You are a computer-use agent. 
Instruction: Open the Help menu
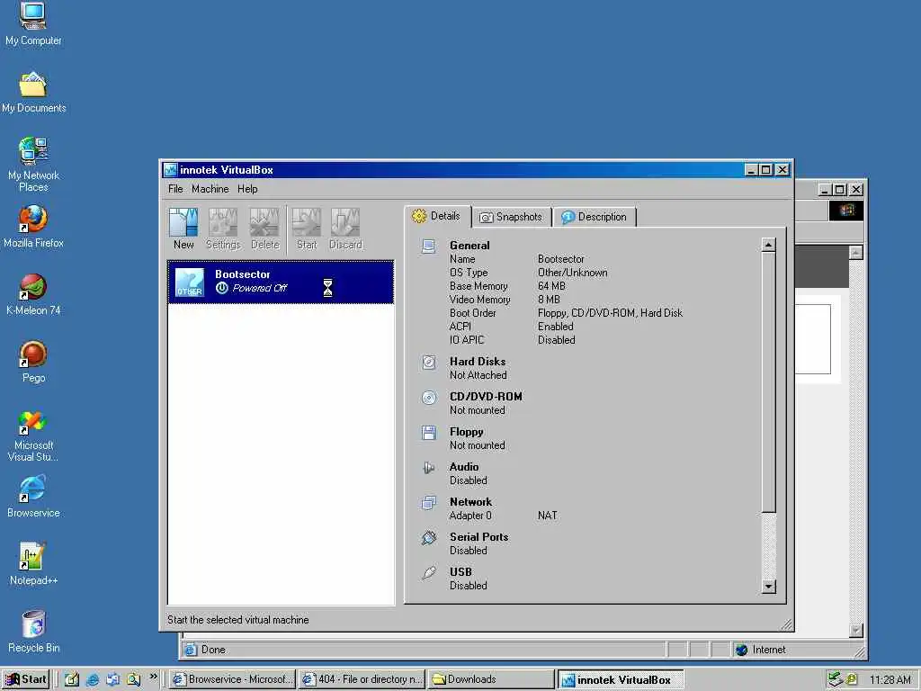pyautogui.click(x=247, y=189)
